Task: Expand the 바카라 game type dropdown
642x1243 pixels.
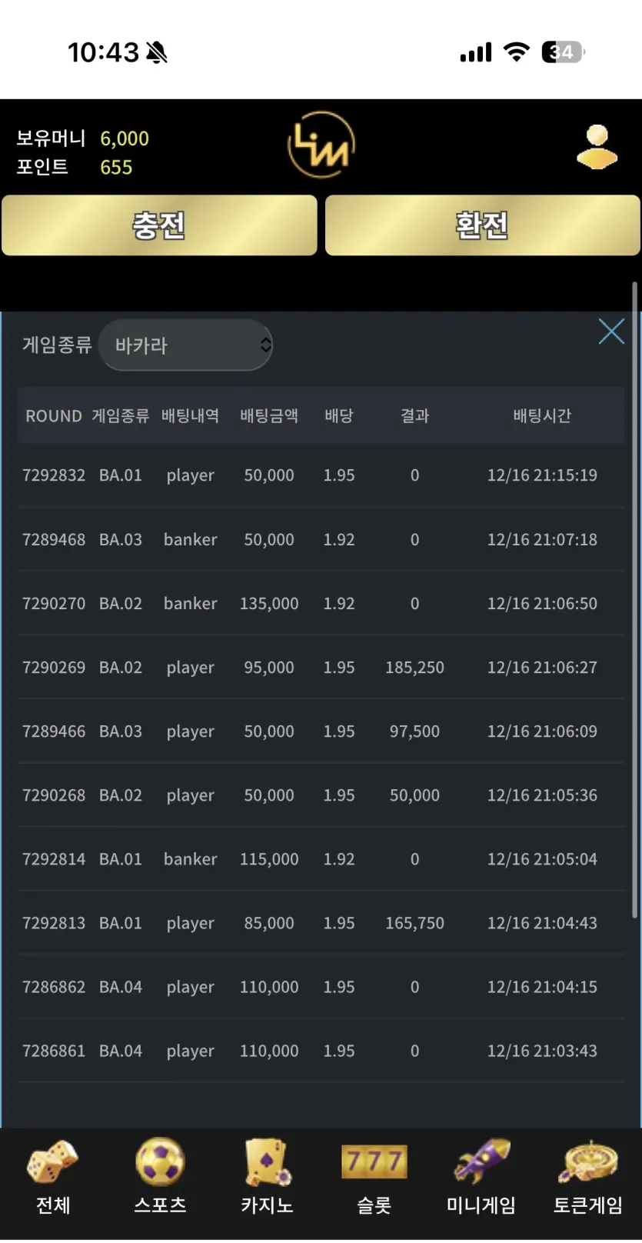Action: [185, 345]
